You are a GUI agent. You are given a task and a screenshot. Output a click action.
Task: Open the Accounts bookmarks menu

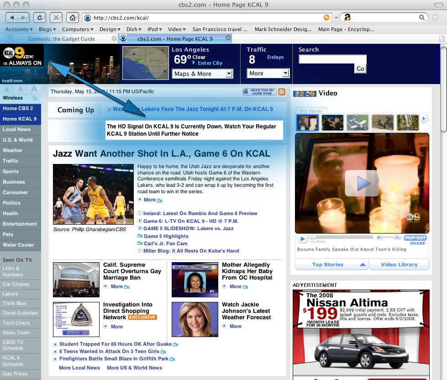[x=19, y=29]
